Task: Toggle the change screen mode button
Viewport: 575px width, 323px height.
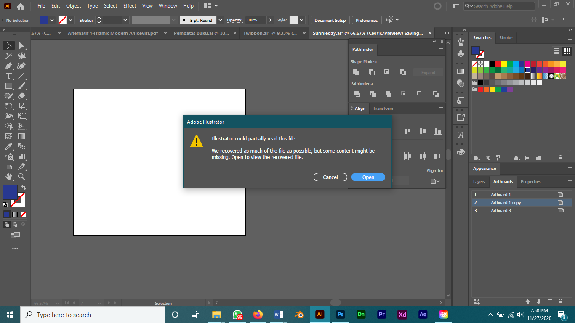Action: click(x=15, y=235)
